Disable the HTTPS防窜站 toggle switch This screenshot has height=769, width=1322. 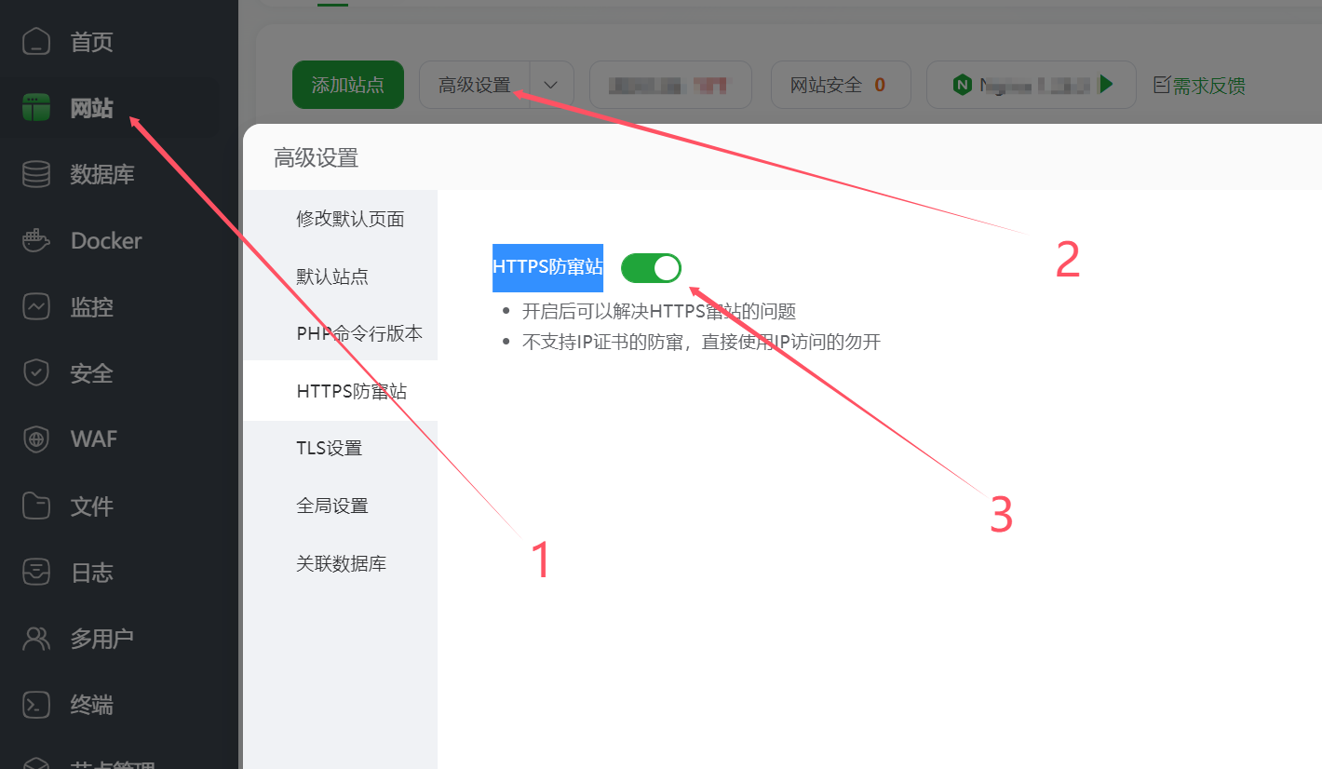click(x=651, y=268)
